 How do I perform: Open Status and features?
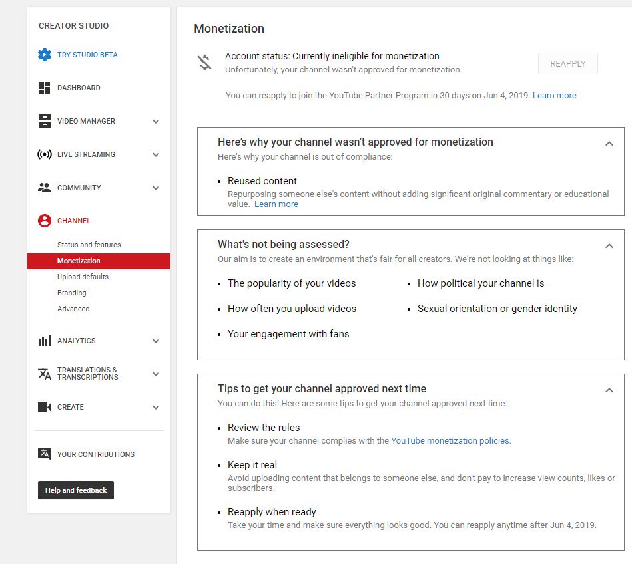tap(89, 245)
